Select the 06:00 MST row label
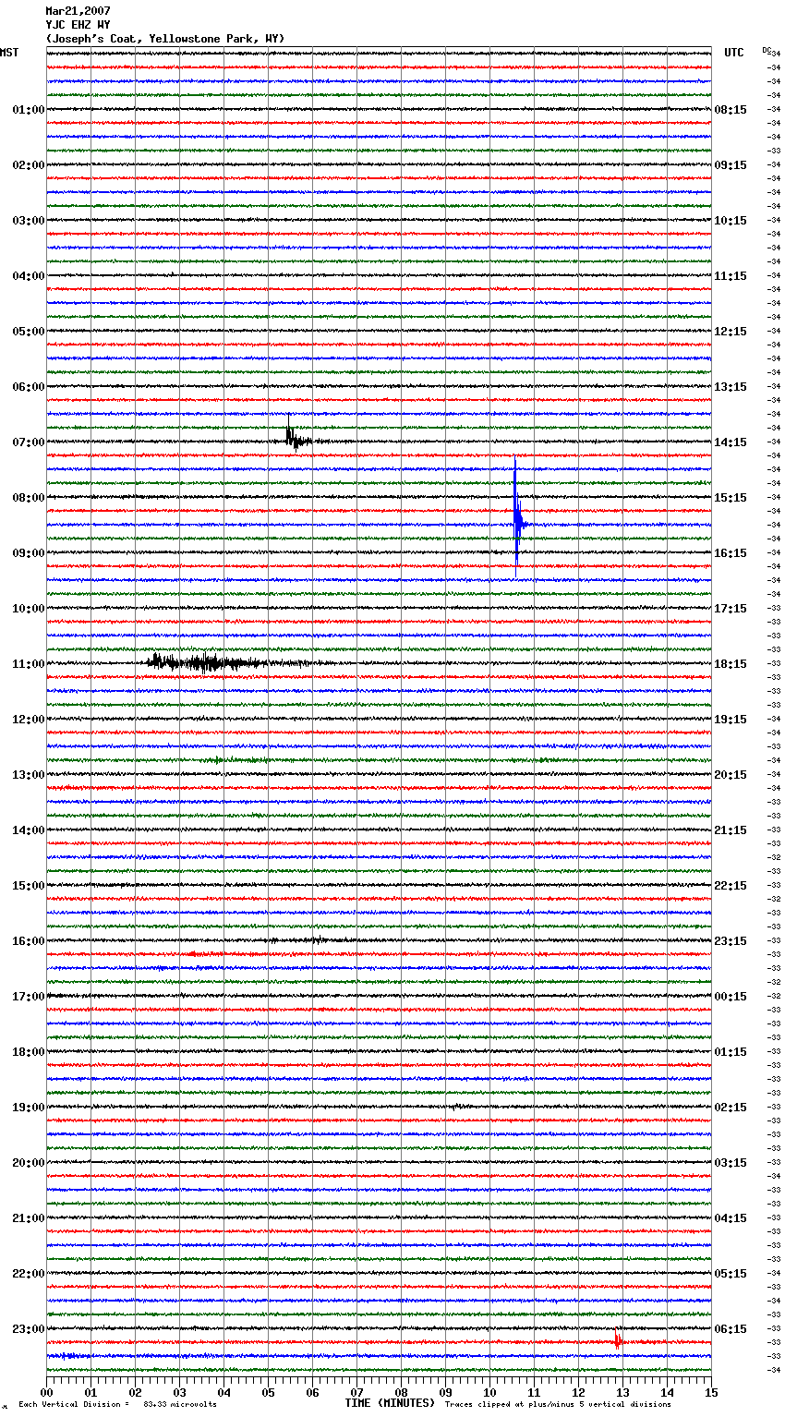This screenshot has width=785, height=1417. (28, 387)
